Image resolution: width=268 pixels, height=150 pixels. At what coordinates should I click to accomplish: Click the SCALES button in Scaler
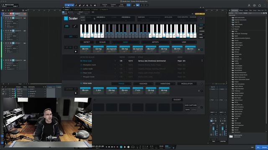point(102,42)
